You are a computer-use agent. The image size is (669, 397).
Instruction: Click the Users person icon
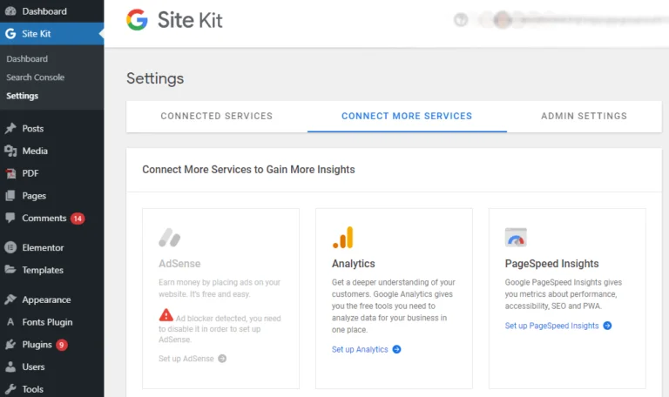click(10, 367)
